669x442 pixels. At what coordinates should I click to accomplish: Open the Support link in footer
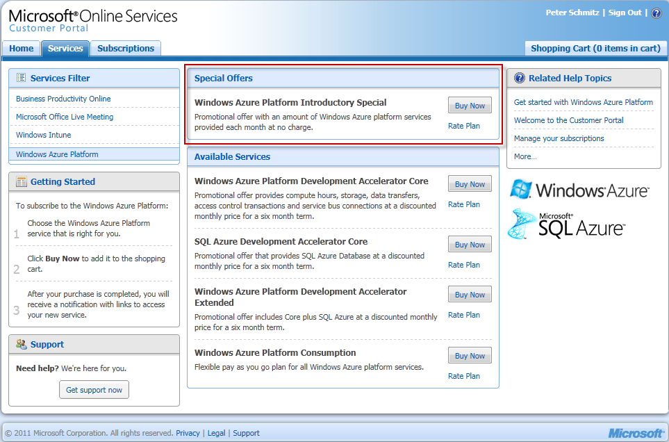pos(246,433)
